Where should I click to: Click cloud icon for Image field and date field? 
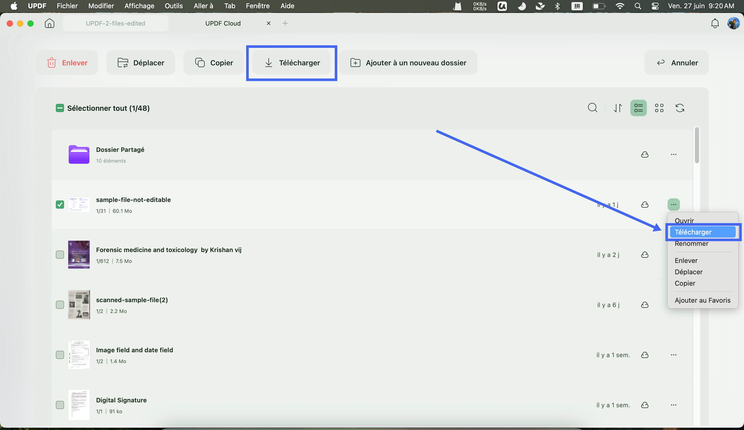pyautogui.click(x=645, y=355)
